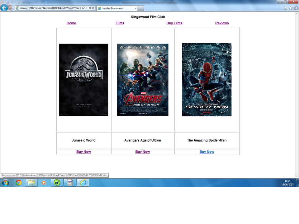
Task: Switch to Internet Explorer in taskbar
Action: [83, 183]
